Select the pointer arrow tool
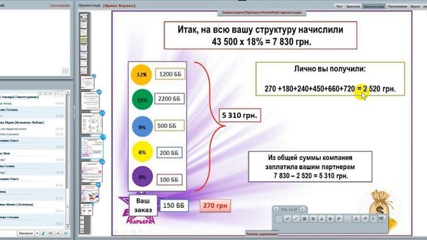This screenshot has height=240, width=427. pyautogui.click(x=374, y=219)
